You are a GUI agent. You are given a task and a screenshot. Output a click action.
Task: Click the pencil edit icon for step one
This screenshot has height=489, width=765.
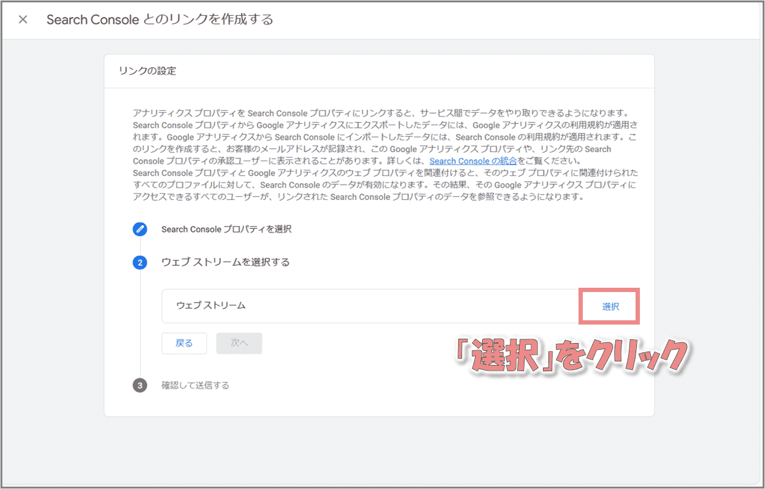[140, 229]
